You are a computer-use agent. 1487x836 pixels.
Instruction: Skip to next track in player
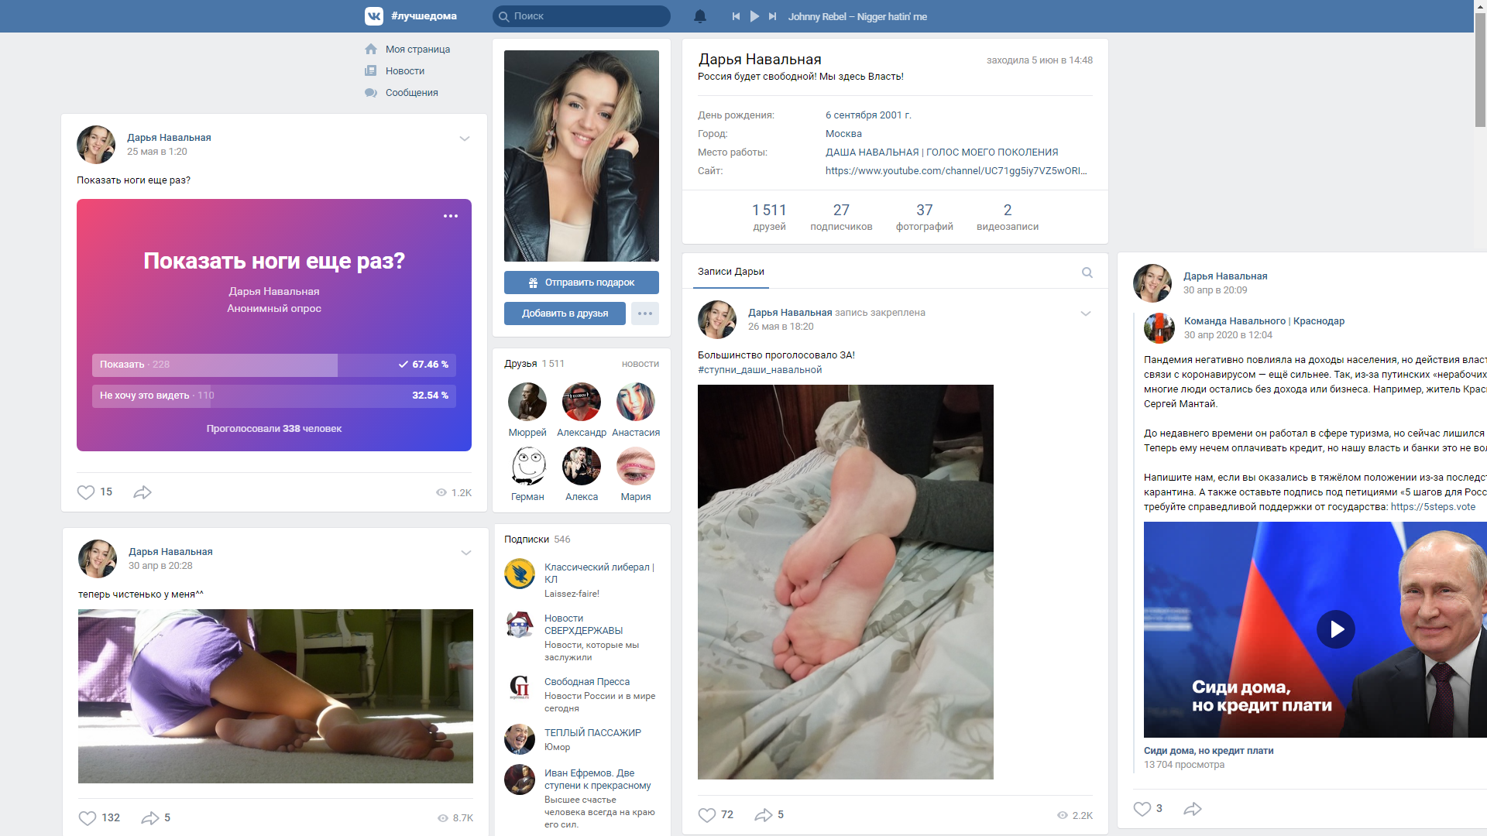pos(772,16)
